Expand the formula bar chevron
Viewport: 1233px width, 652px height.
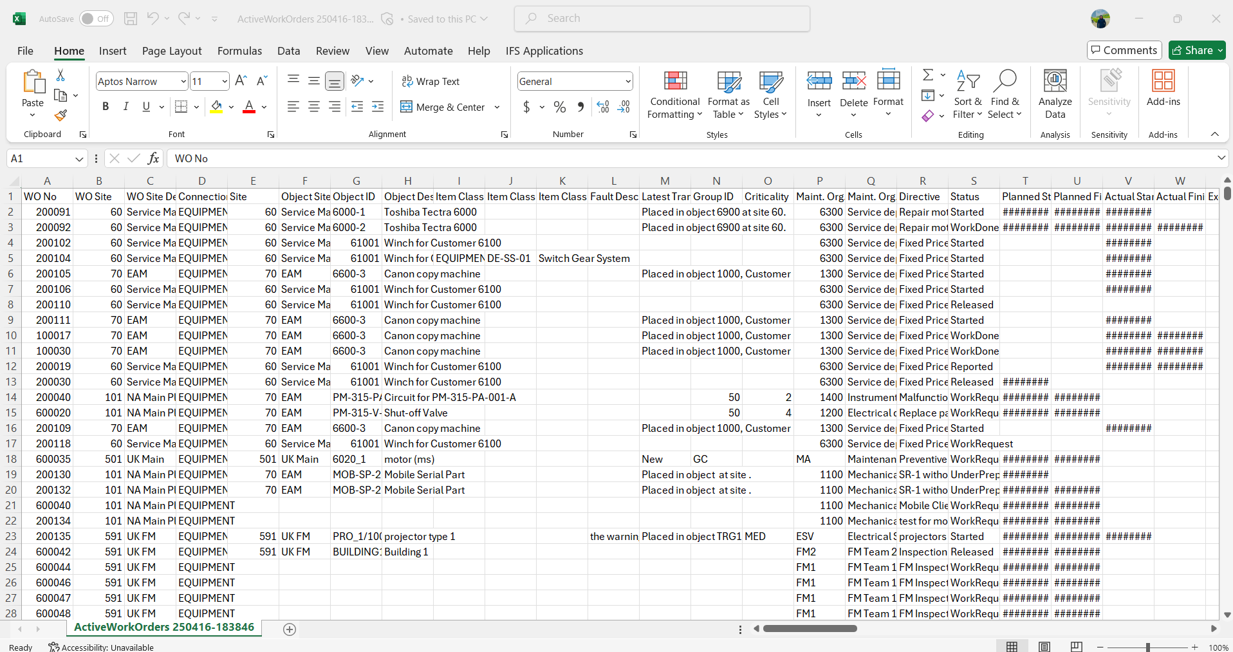click(x=1221, y=158)
